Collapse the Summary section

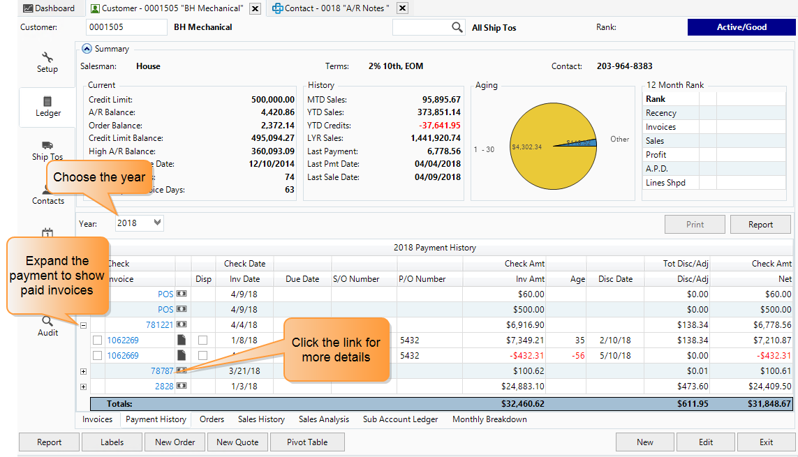point(87,48)
